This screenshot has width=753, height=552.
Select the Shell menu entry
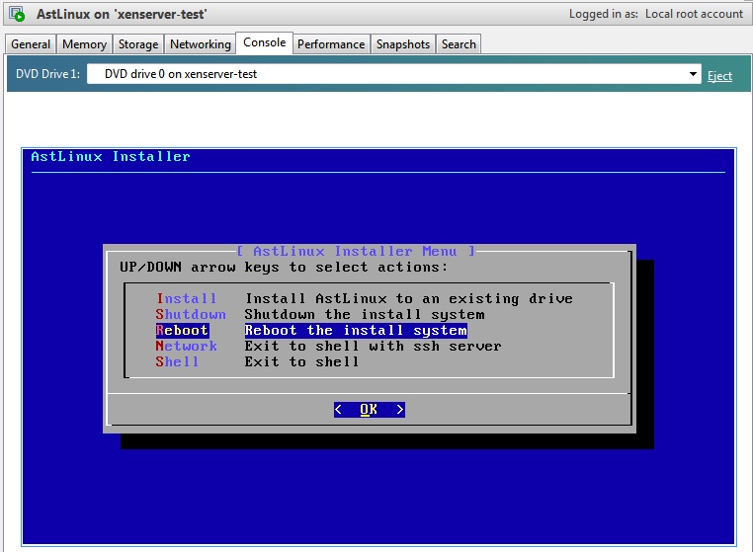click(x=177, y=362)
